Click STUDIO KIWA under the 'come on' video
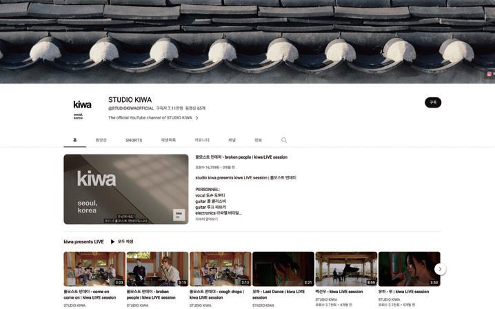Screen dimensions: 495x309 coord(74,306)
